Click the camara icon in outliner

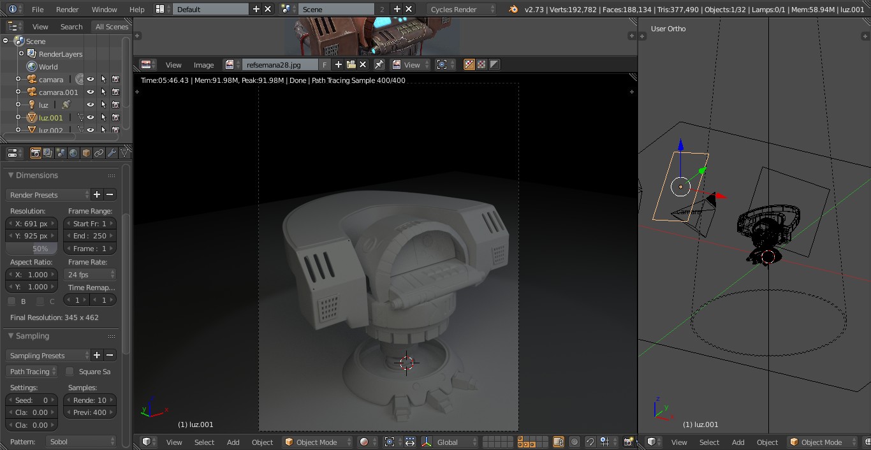[31, 79]
